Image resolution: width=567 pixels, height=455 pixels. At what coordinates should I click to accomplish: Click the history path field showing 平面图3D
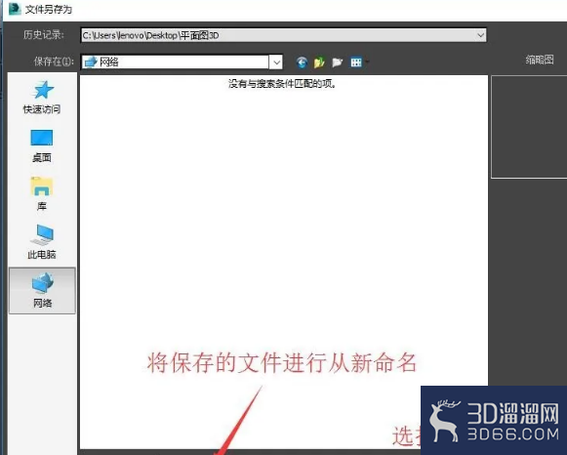click(283, 35)
